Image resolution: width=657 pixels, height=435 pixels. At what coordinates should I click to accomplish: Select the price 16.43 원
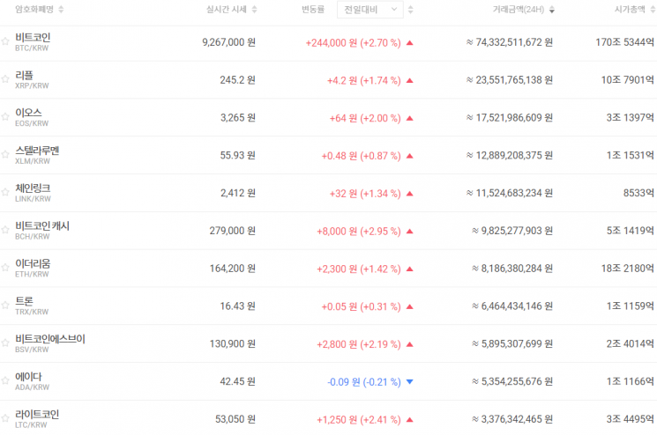click(x=237, y=306)
